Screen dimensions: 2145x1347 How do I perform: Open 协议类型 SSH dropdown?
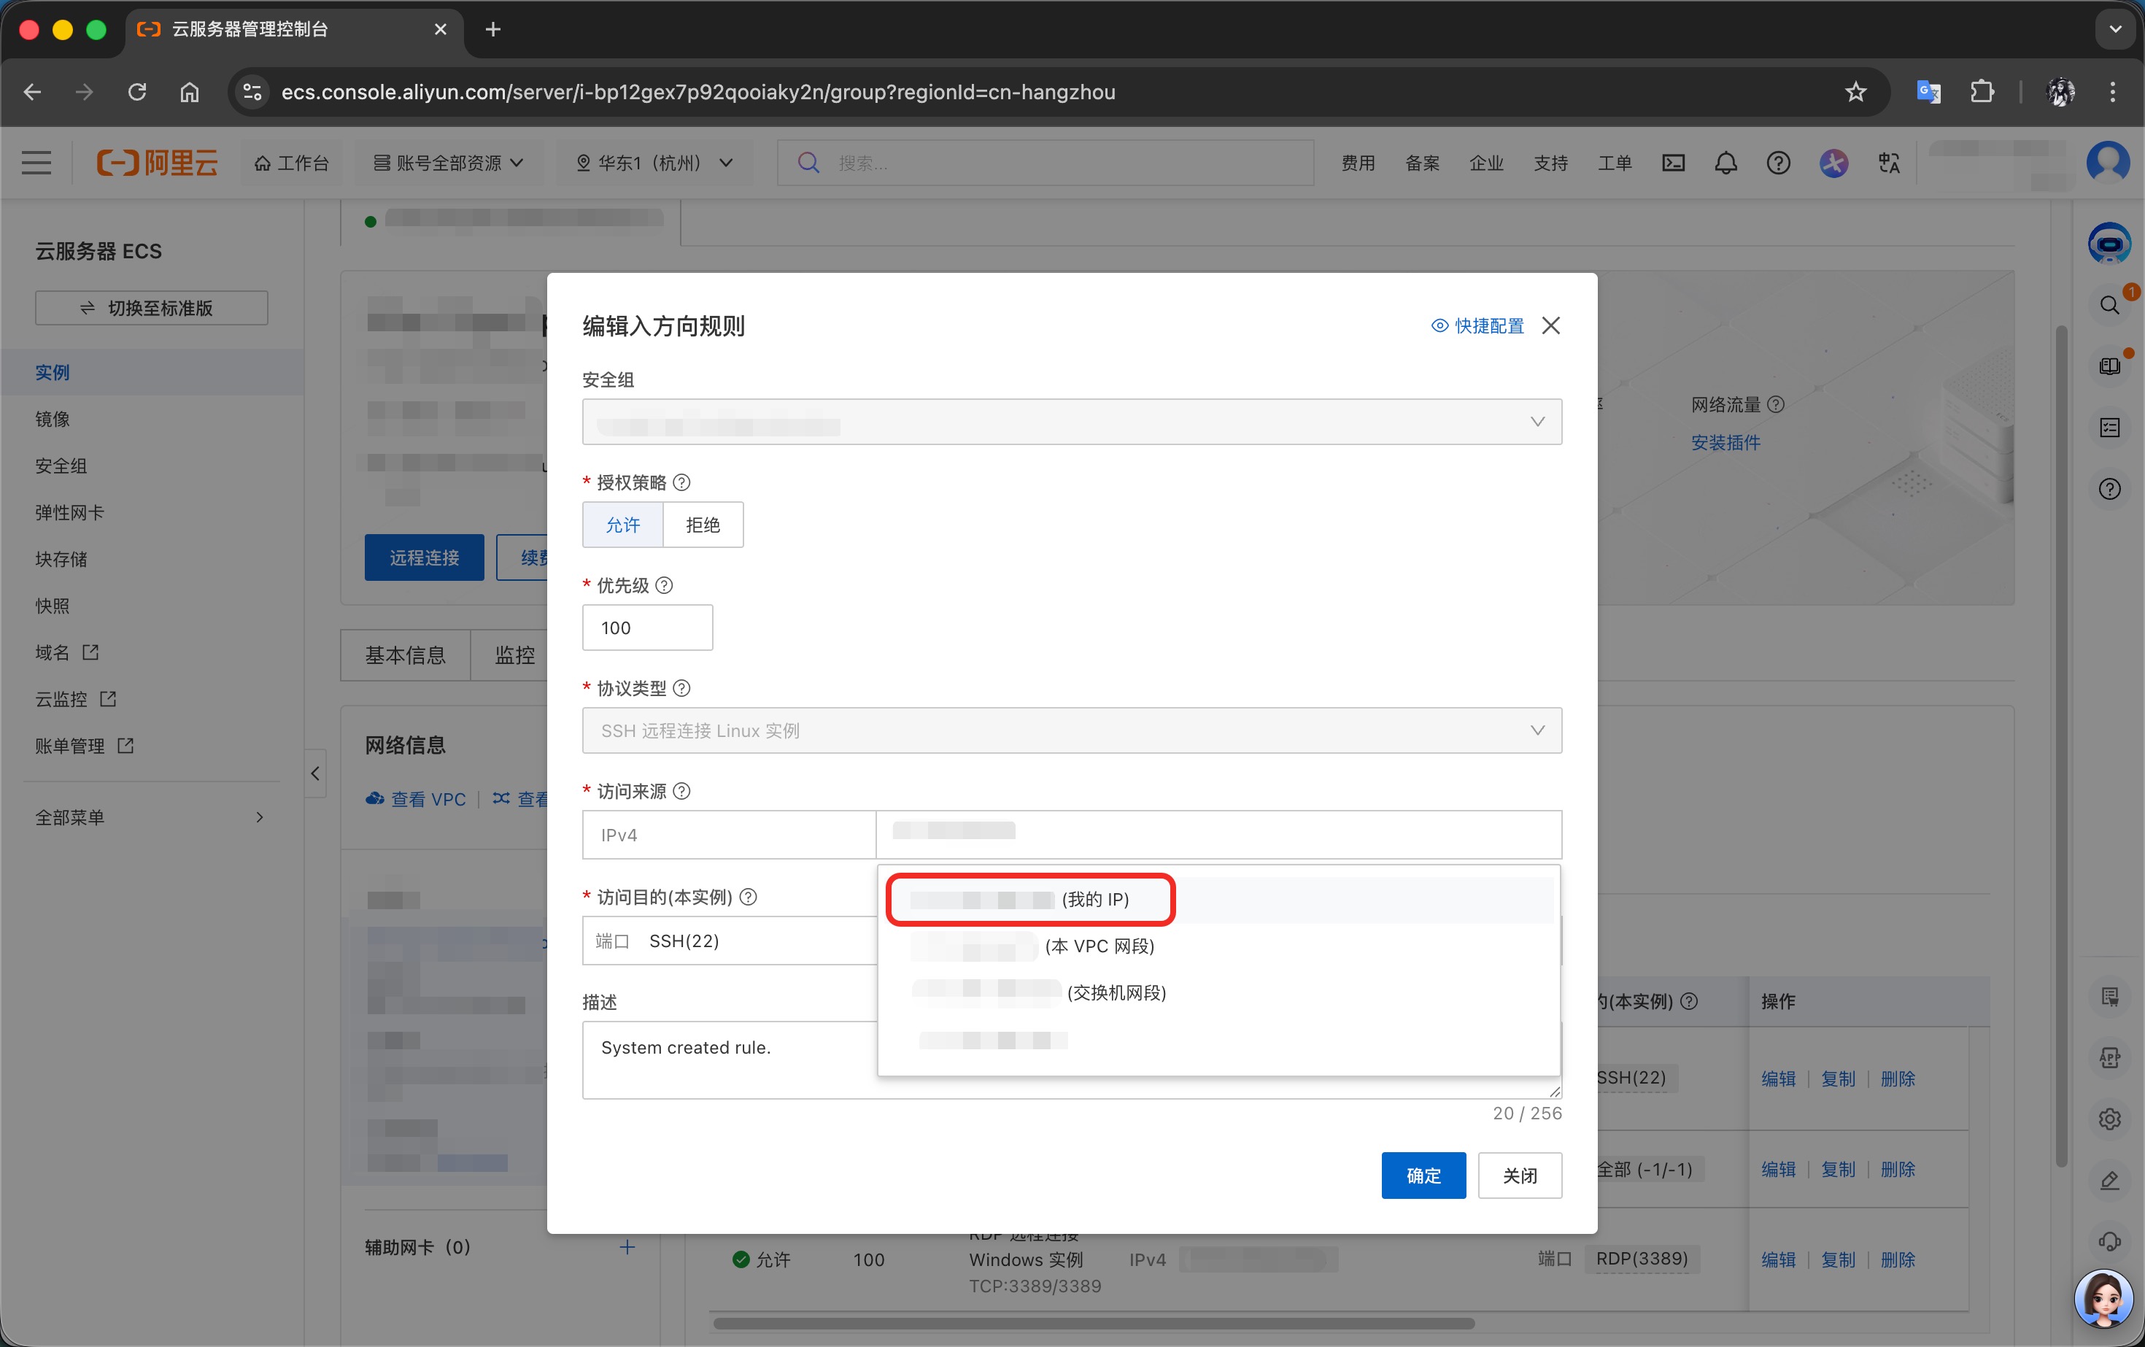click(1072, 730)
